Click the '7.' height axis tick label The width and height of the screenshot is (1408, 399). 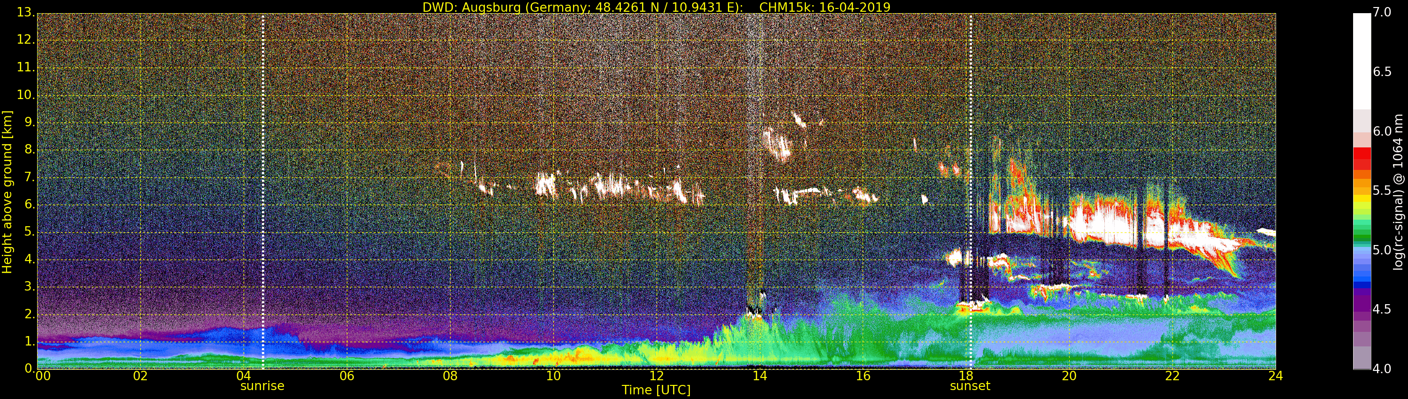click(30, 177)
